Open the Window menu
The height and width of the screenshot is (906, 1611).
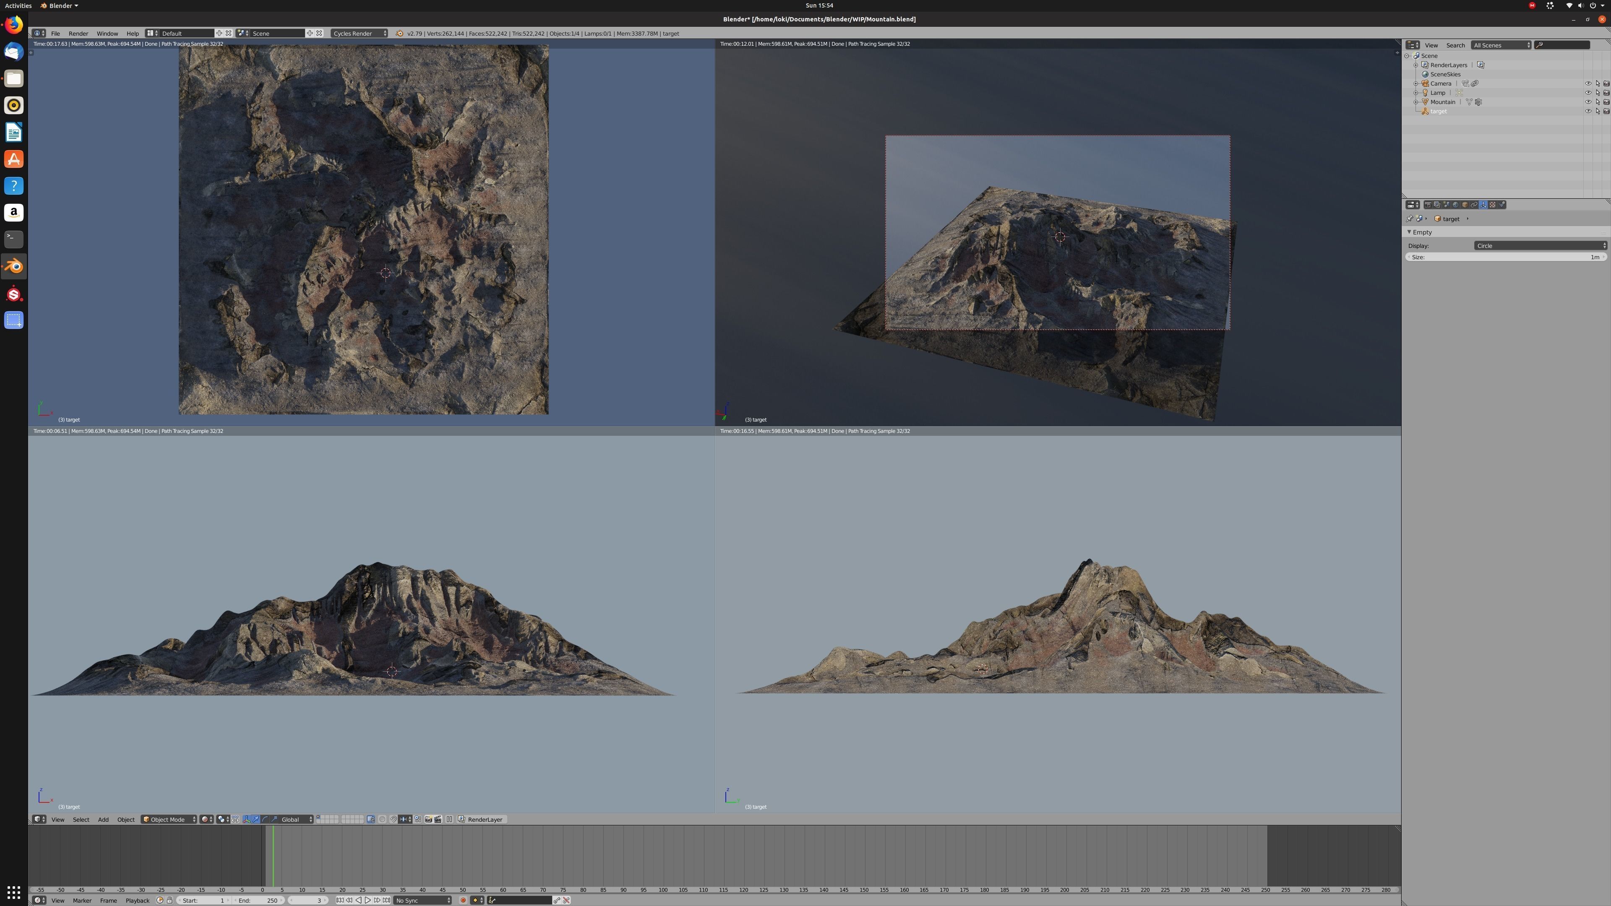click(107, 33)
